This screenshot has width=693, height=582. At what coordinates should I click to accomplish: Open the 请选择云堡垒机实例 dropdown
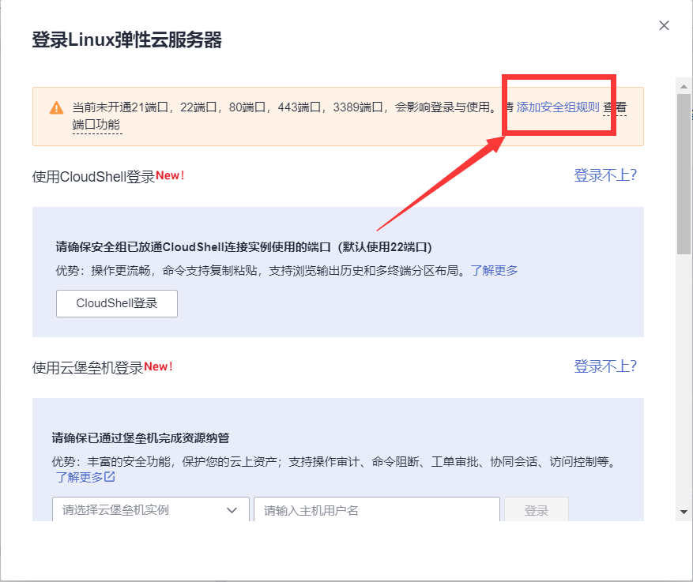pyautogui.click(x=150, y=510)
